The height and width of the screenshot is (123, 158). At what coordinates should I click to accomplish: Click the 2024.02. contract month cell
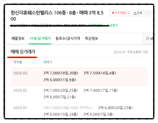21,91
